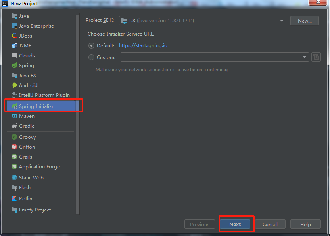The height and width of the screenshot is (236, 330).
Task: Click the Kotlin icon
Action: pos(14,199)
